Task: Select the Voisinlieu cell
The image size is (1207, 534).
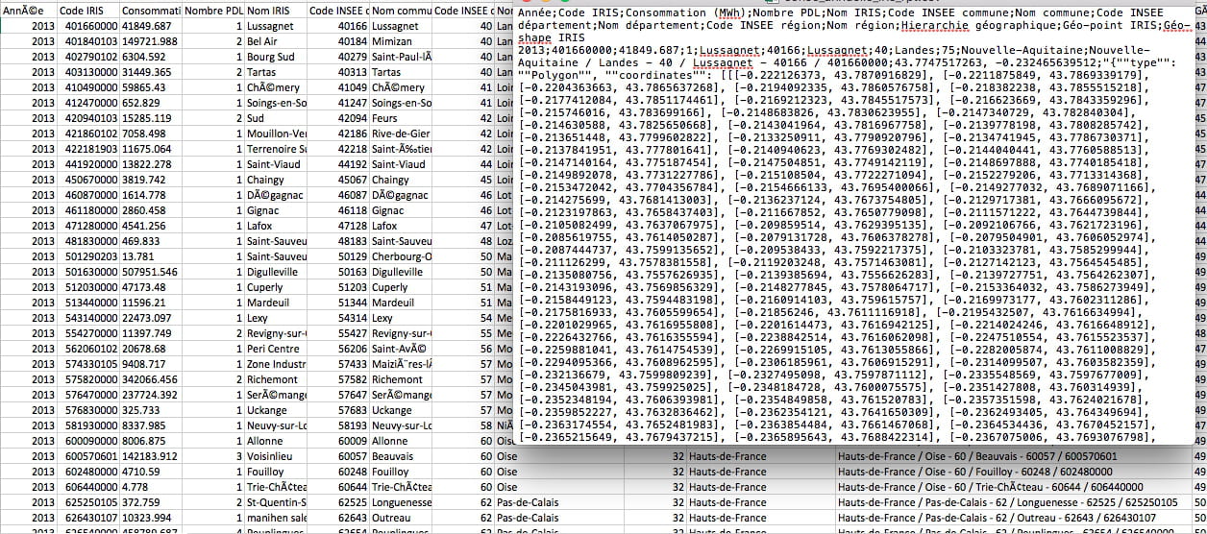Action: click(x=276, y=456)
